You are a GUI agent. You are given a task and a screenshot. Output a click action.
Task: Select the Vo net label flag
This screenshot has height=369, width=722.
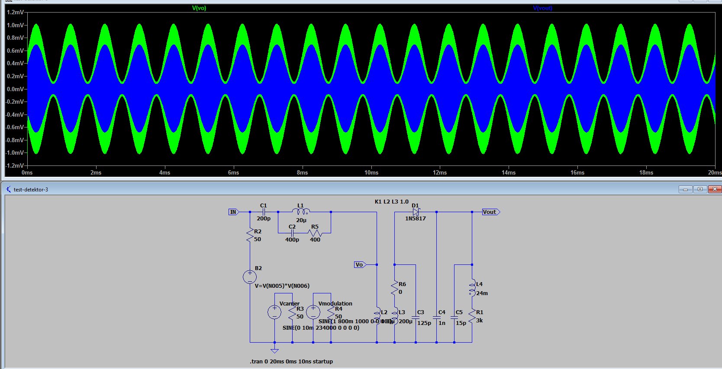[x=360, y=264]
